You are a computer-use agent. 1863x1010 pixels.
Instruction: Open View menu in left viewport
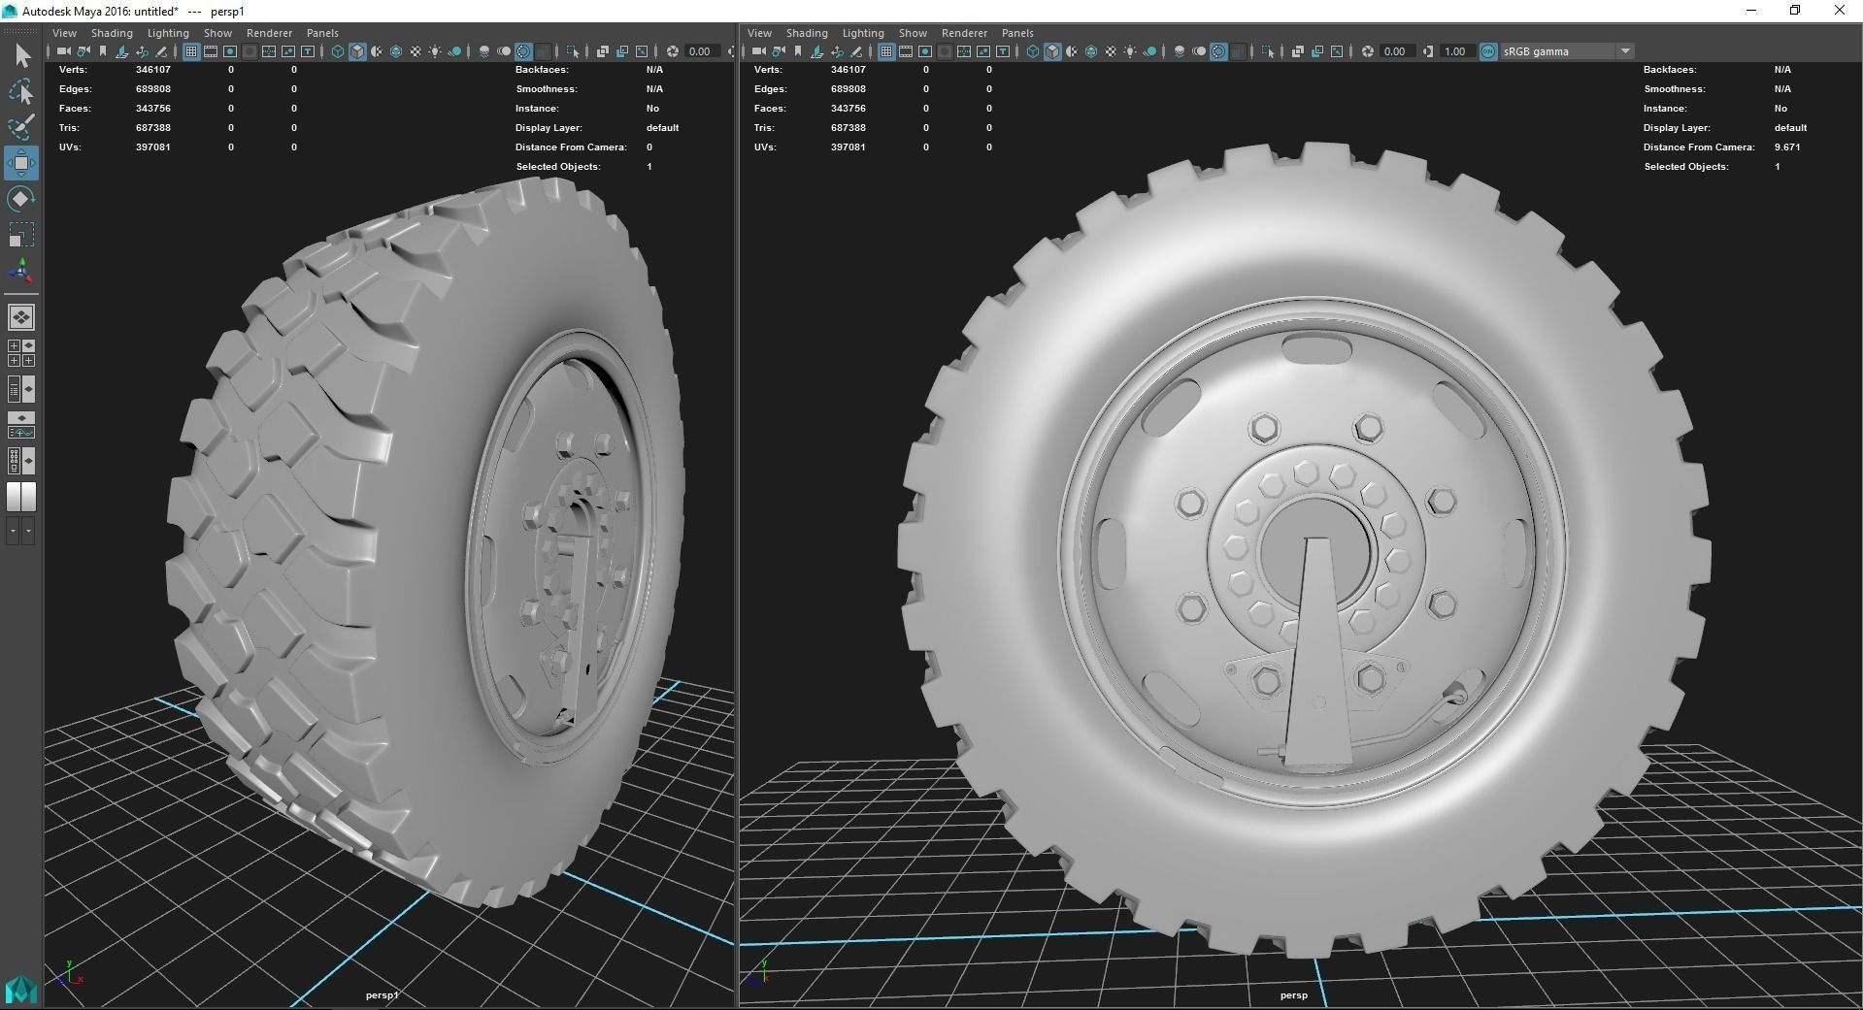pos(64,33)
